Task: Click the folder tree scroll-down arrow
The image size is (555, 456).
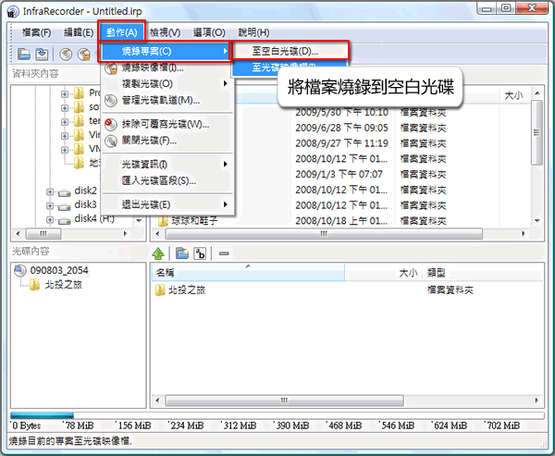Action: (x=139, y=221)
